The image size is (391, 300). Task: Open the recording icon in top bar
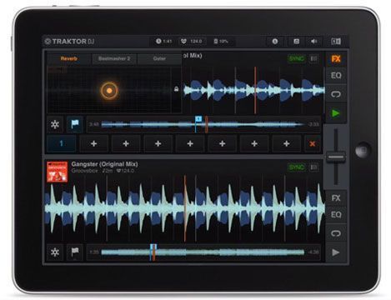[x=296, y=42]
